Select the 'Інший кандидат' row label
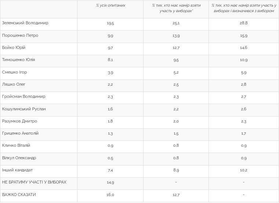279x203 pixels. pyautogui.click(x=18, y=170)
